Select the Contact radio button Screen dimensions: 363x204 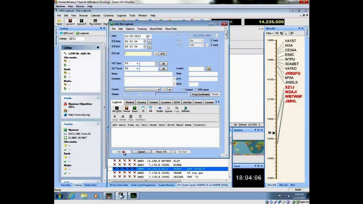[183, 90]
